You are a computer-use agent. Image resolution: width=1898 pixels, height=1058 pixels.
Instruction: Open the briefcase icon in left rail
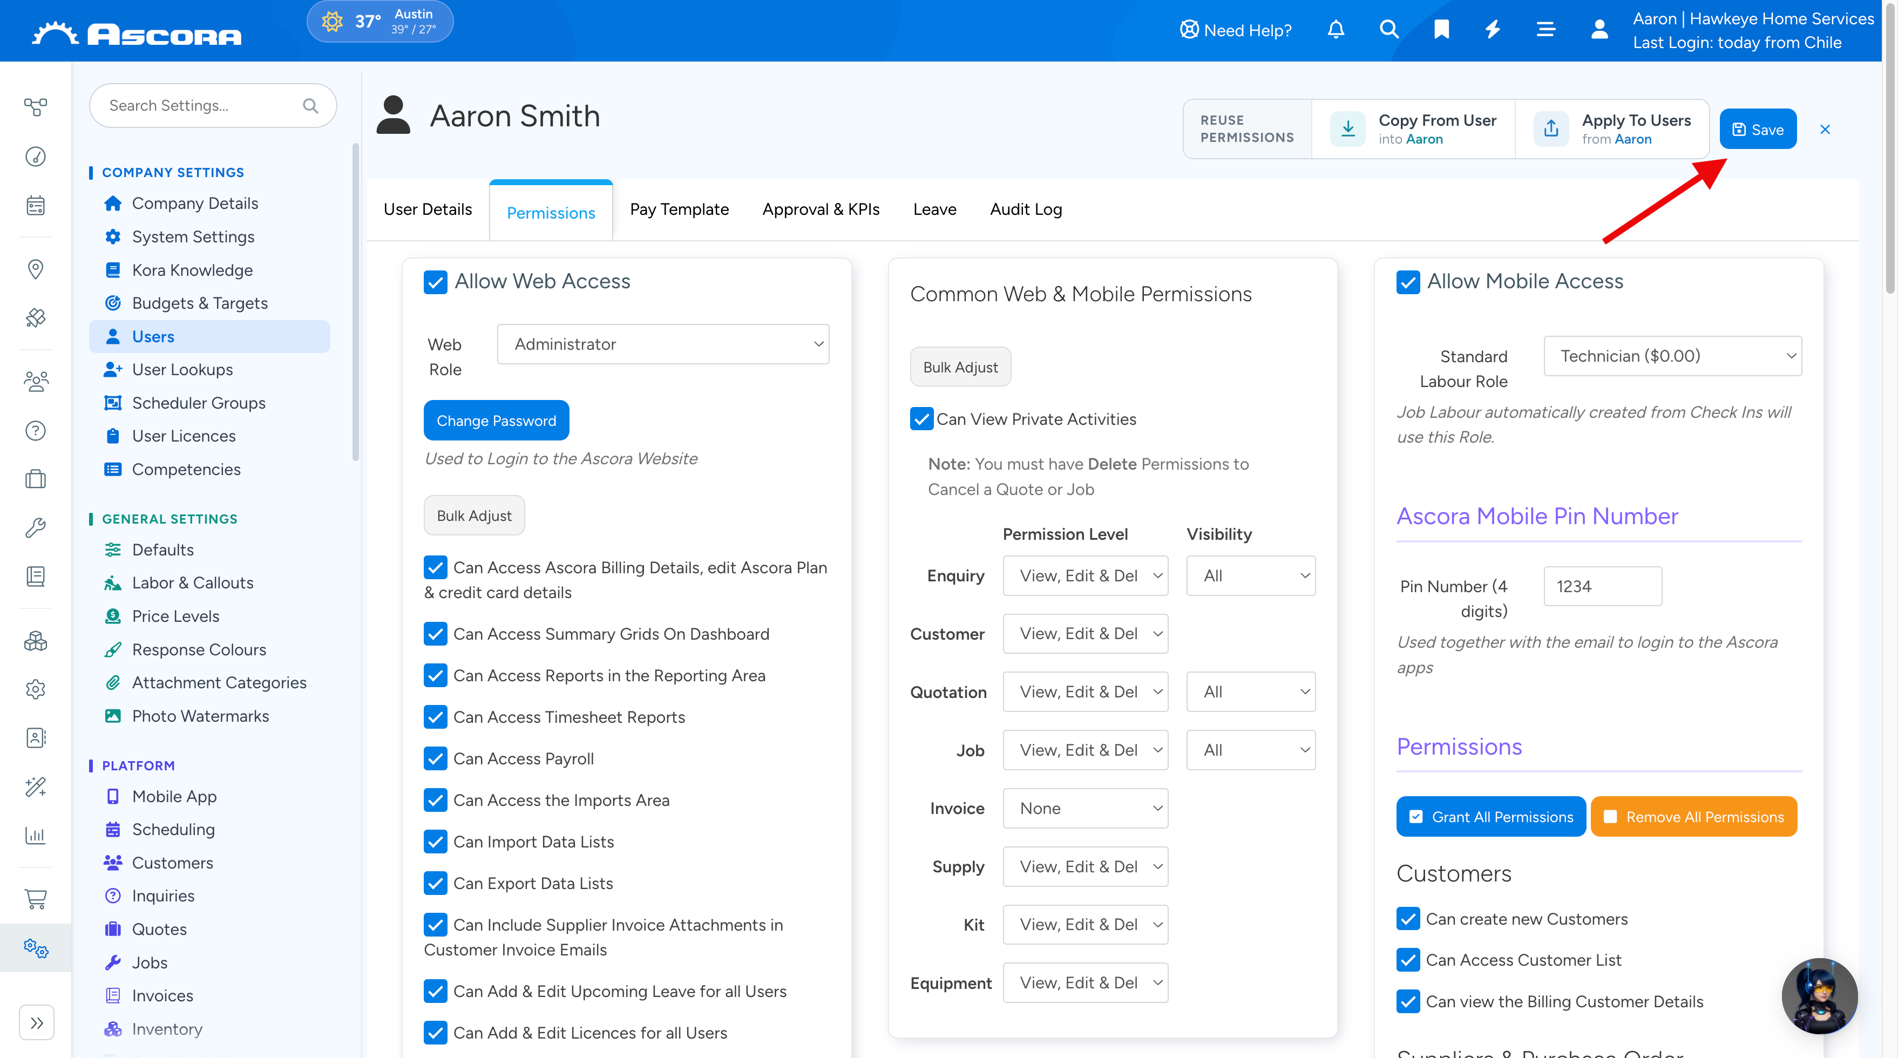pos(36,479)
